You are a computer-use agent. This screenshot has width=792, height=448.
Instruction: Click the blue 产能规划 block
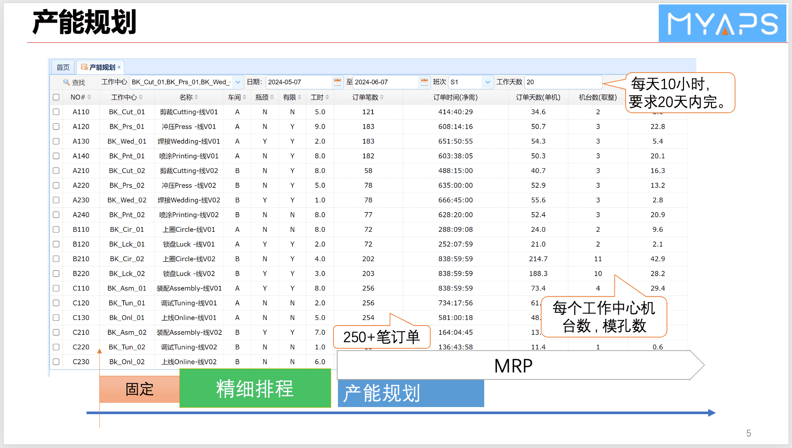point(411,393)
